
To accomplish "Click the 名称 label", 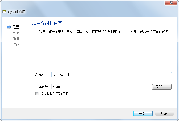I will click(x=39, y=75).
